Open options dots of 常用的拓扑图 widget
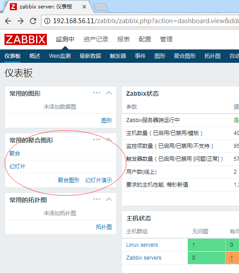This screenshot has width=239, height=273. click(97, 199)
